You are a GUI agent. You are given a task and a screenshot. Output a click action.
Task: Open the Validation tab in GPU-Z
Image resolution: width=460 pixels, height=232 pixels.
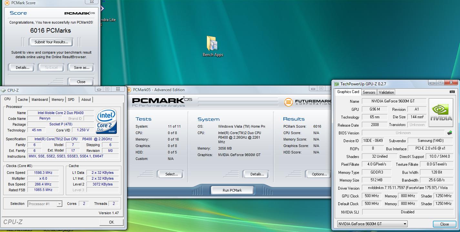(x=386, y=92)
